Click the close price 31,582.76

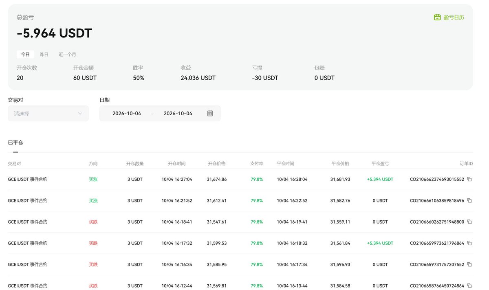coord(340,200)
